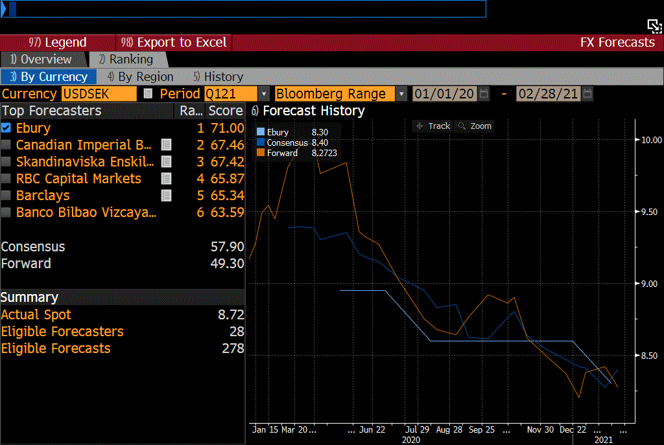664x445 pixels.
Task: Check the Barclays forecaster checkbox
Action: pyautogui.click(x=6, y=196)
